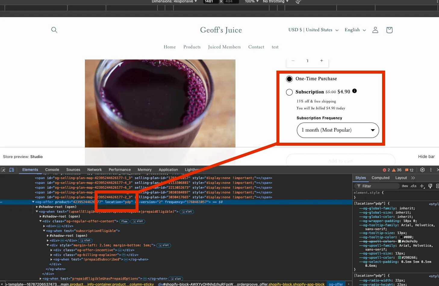Viewport: 439px width, 286px height.
Task: Open the Juiced Members nav link
Action: [x=224, y=47]
